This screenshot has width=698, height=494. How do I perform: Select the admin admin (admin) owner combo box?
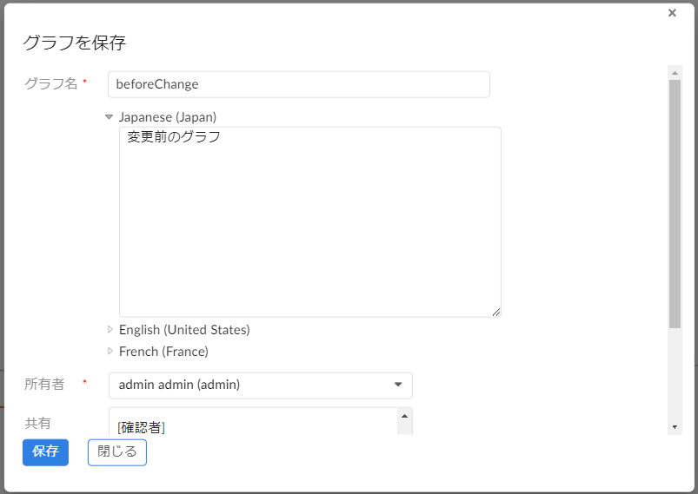coord(261,385)
